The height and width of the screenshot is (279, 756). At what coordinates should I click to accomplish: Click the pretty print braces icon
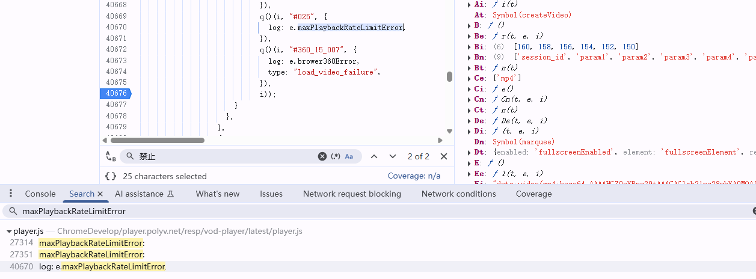click(111, 176)
